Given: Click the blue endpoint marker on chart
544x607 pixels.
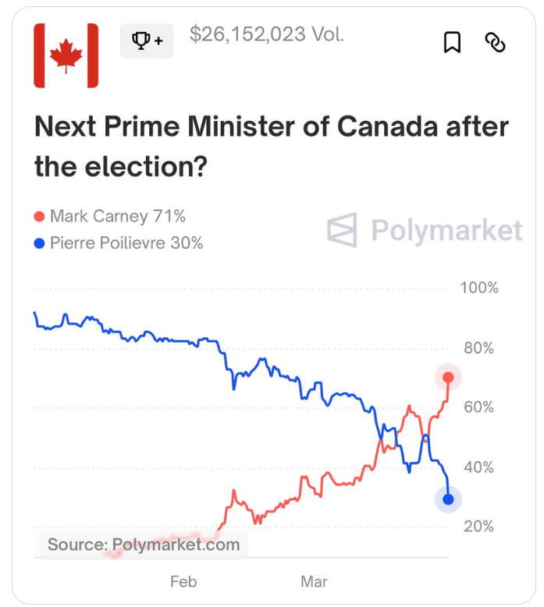Looking at the screenshot, I should [x=448, y=499].
